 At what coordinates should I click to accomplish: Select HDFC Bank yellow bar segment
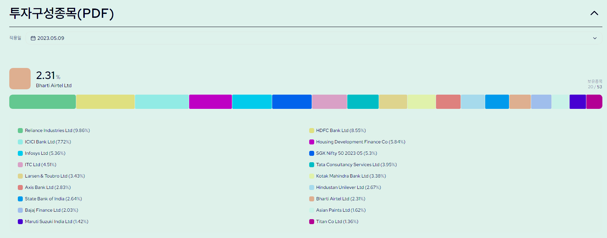(x=105, y=102)
